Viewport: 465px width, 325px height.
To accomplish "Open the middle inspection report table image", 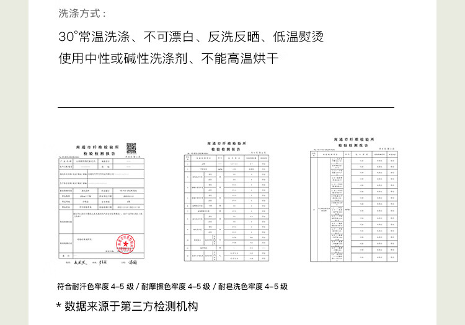I will click(226, 202).
